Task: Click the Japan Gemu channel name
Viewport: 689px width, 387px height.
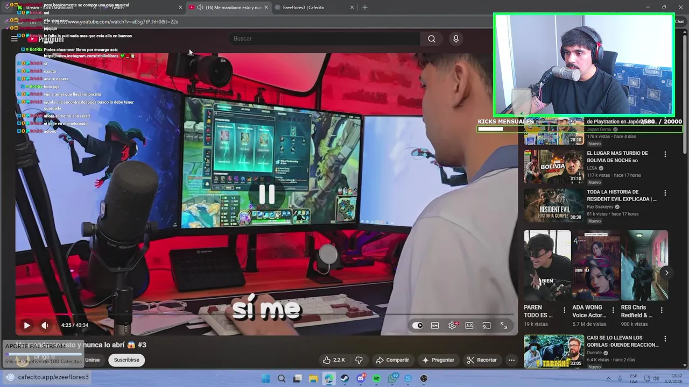Action: (x=599, y=130)
